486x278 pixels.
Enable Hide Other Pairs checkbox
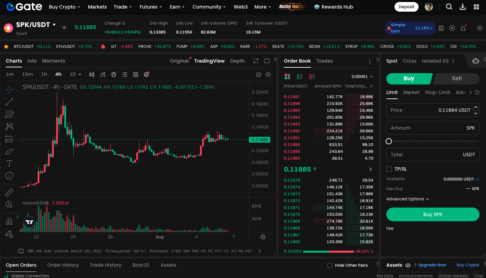coord(330,265)
